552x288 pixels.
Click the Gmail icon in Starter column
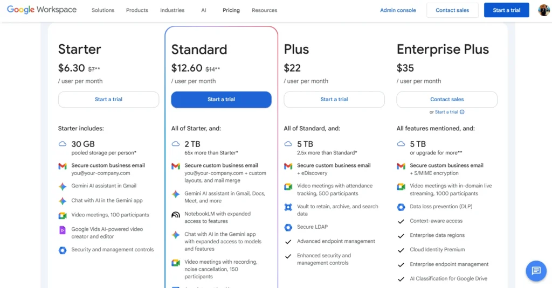(x=63, y=166)
